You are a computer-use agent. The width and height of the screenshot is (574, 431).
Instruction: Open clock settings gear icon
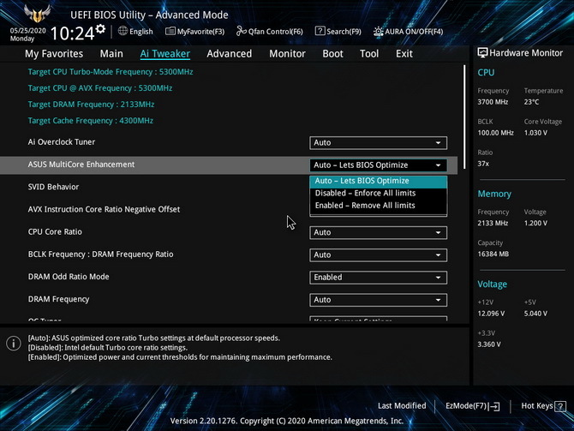pos(101,29)
